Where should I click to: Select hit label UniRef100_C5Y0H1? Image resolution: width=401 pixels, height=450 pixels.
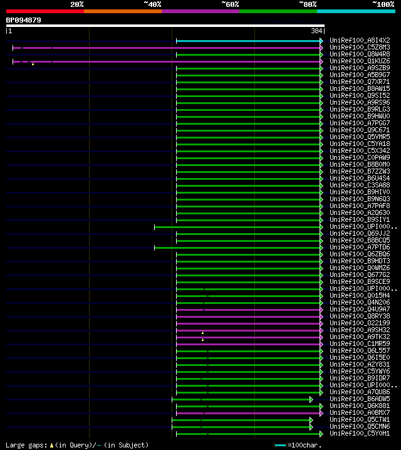360,433
